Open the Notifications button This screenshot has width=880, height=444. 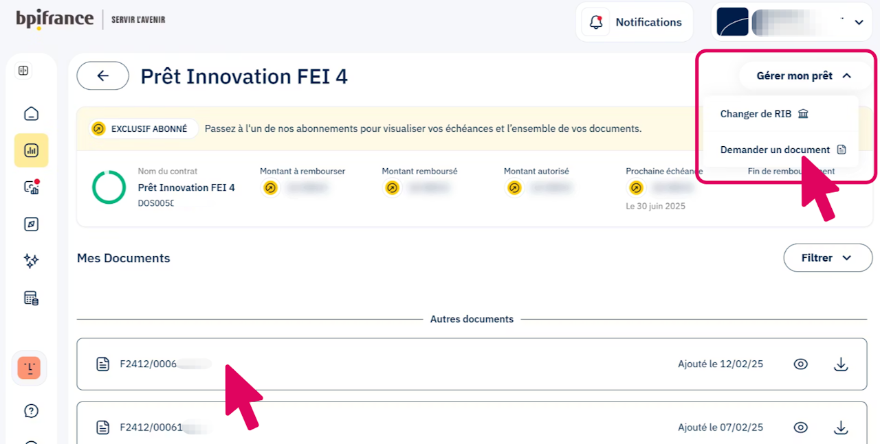pyautogui.click(x=633, y=22)
